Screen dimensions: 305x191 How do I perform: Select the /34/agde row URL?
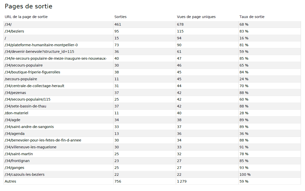[12, 120]
